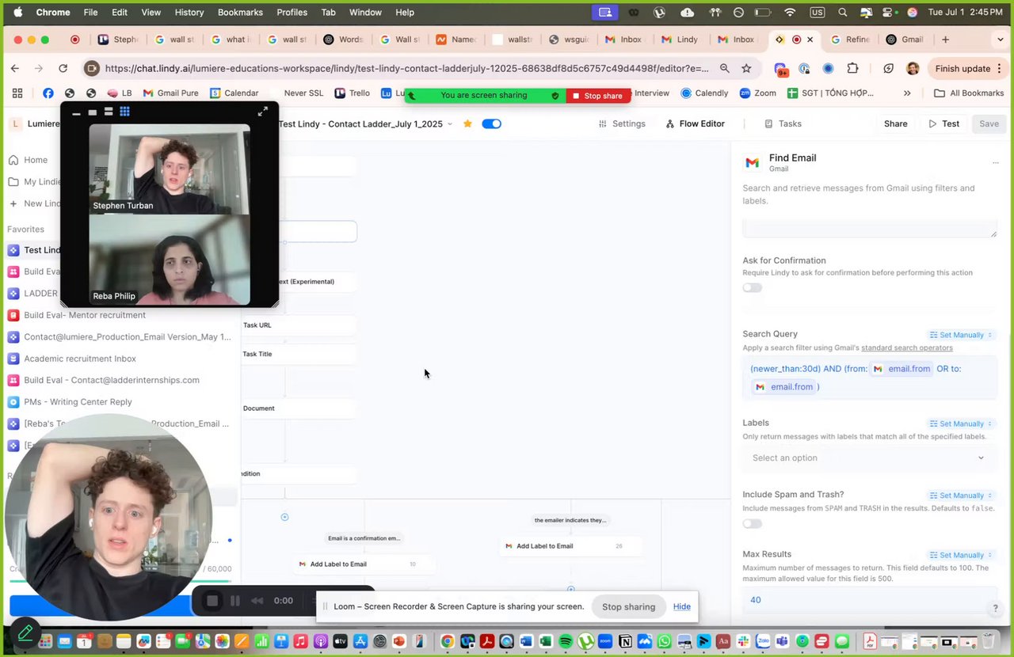Switch to the Flow Editor tab
The width and height of the screenshot is (1014, 657).
click(x=695, y=123)
